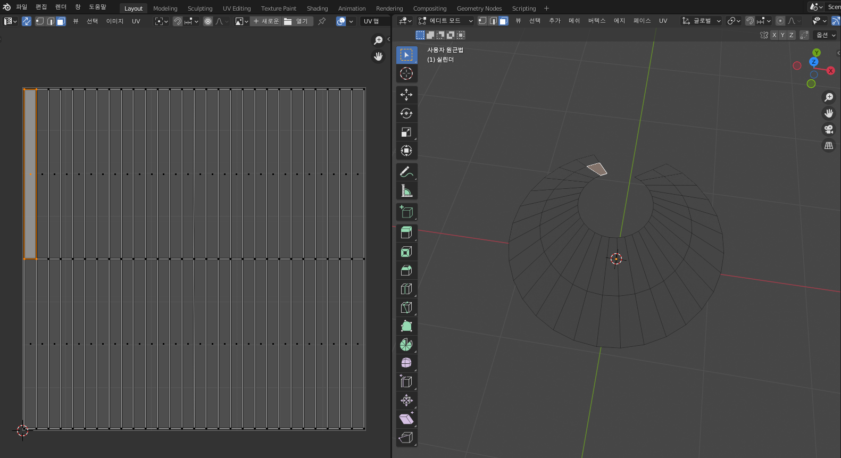Enable face select mode in UV editor
841x458 pixels.
click(61, 21)
